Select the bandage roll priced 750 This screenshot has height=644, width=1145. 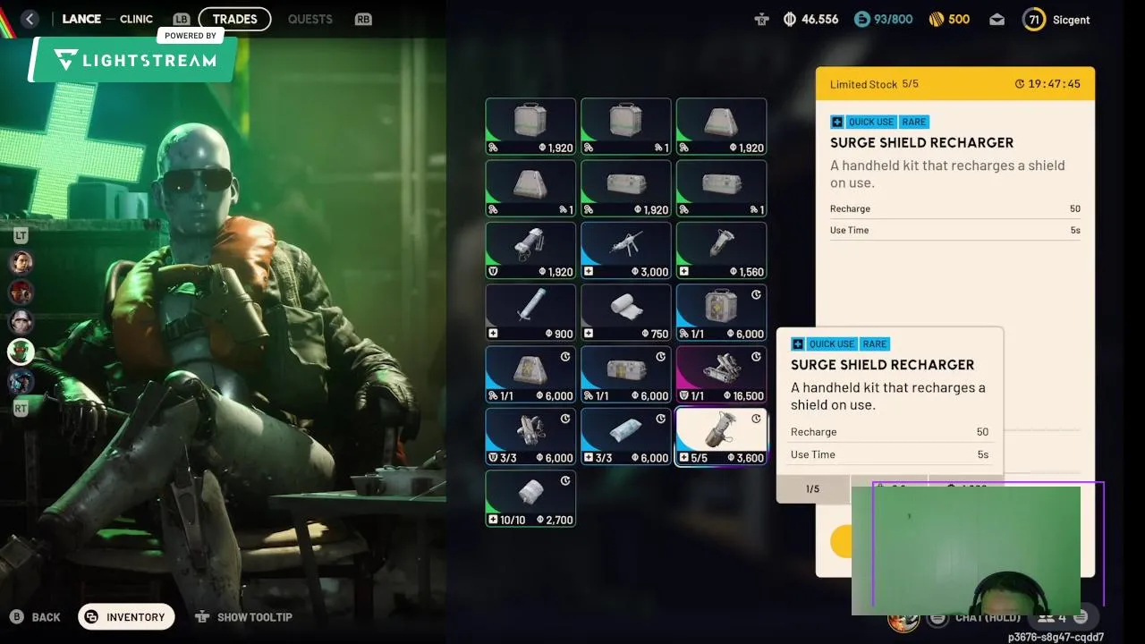point(626,312)
